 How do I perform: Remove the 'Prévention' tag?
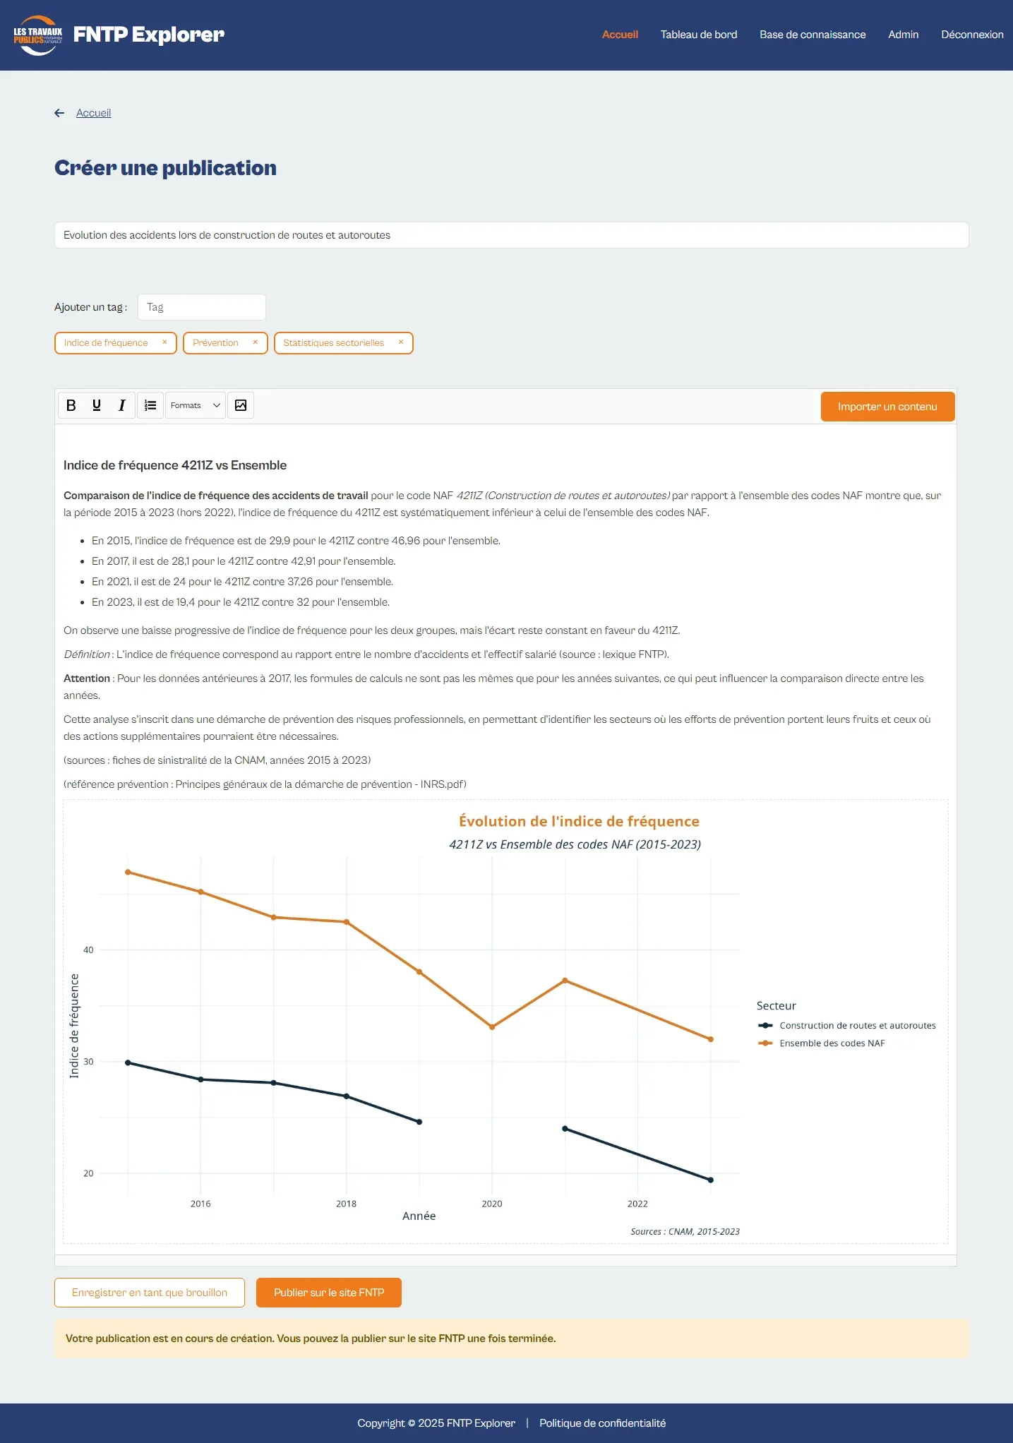(256, 342)
